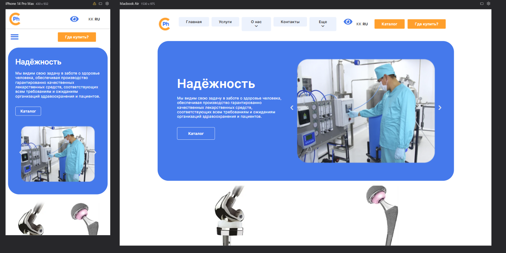Click previous slide arrow in iPhone preview slider
The height and width of the screenshot is (253, 506).
(x=21, y=152)
